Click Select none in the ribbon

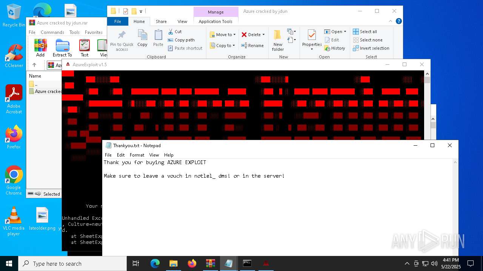(368, 40)
